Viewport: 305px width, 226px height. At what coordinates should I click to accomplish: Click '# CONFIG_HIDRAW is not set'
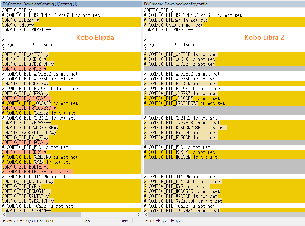176,20
